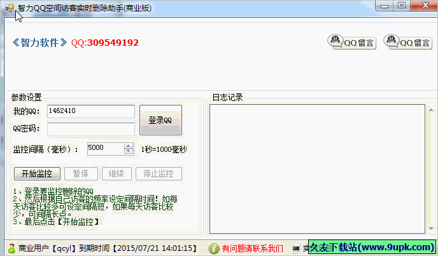This screenshot has width=438, height=256.
Task: Click the 日志记录 group label
Action: coord(228,97)
